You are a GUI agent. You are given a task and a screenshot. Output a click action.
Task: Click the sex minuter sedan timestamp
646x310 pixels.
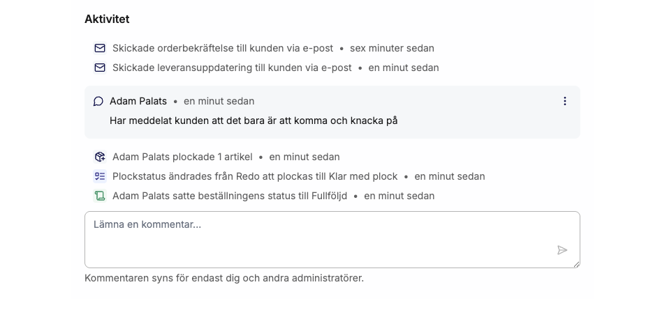(392, 48)
